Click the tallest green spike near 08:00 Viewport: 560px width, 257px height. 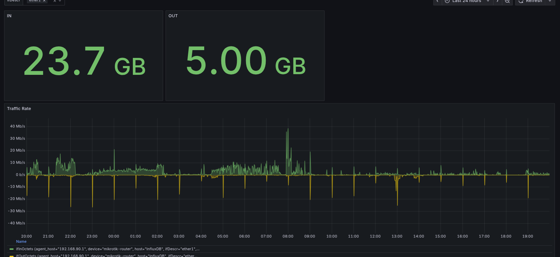tap(288, 129)
